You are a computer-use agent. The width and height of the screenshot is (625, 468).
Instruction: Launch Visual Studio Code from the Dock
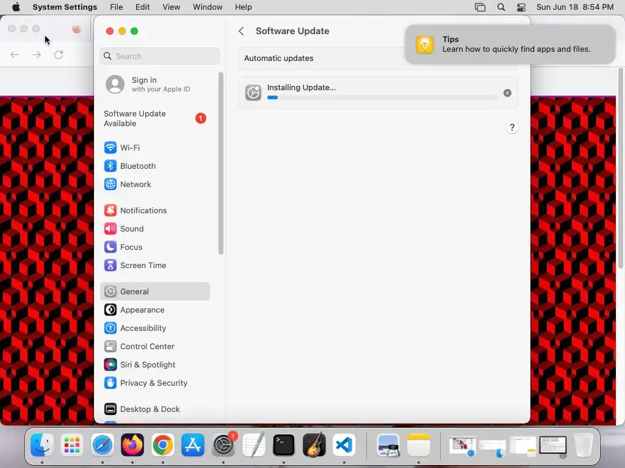pyautogui.click(x=344, y=445)
